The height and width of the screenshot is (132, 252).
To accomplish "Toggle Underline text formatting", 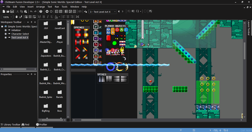I will [52, 17].
